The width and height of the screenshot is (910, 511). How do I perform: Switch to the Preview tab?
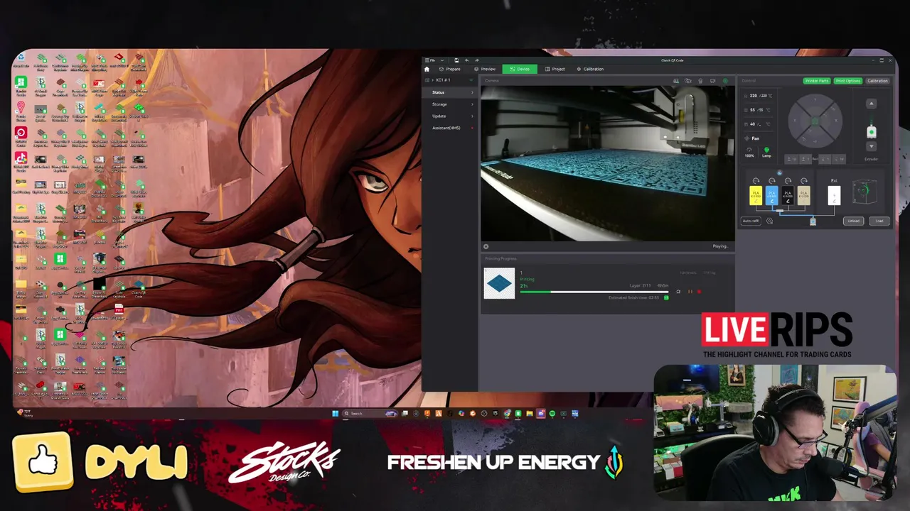[x=485, y=69]
